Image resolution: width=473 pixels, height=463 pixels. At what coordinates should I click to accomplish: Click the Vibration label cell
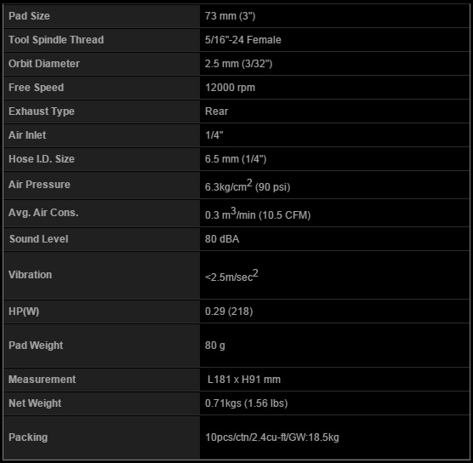coord(101,275)
